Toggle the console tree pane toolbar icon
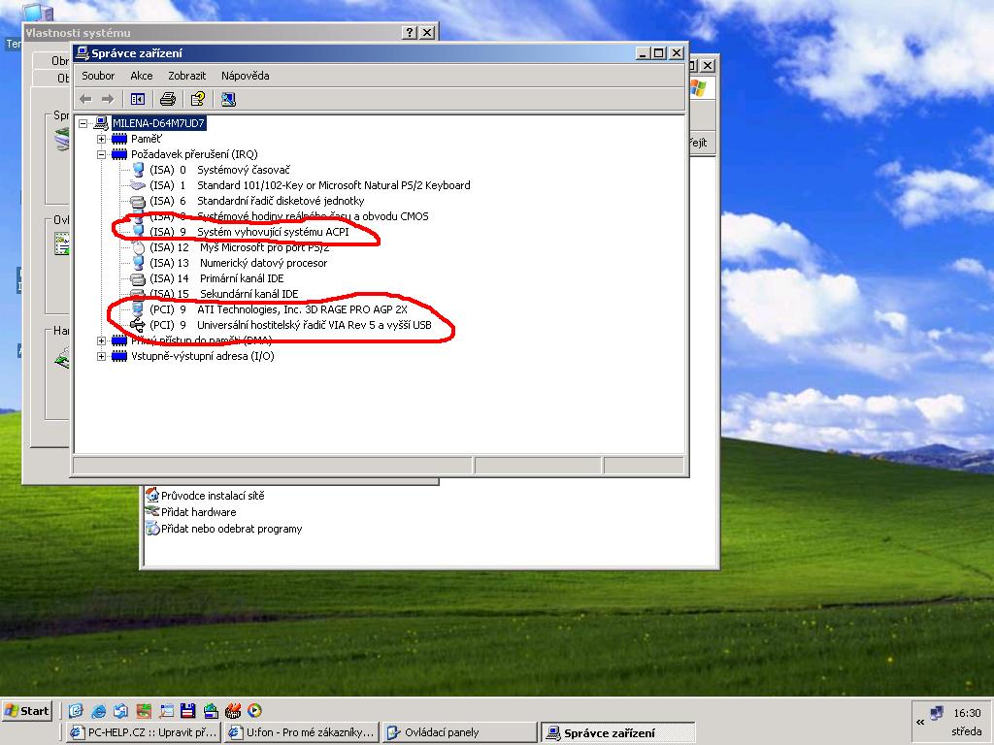 coord(138,100)
